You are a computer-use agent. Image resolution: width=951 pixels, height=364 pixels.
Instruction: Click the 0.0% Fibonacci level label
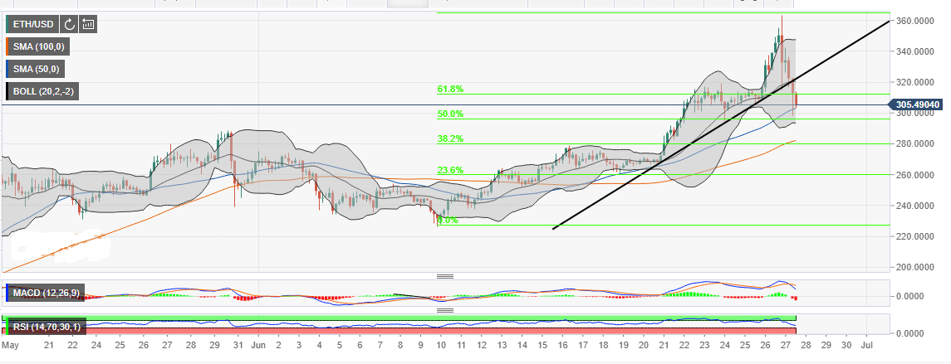click(x=449, y=221)
